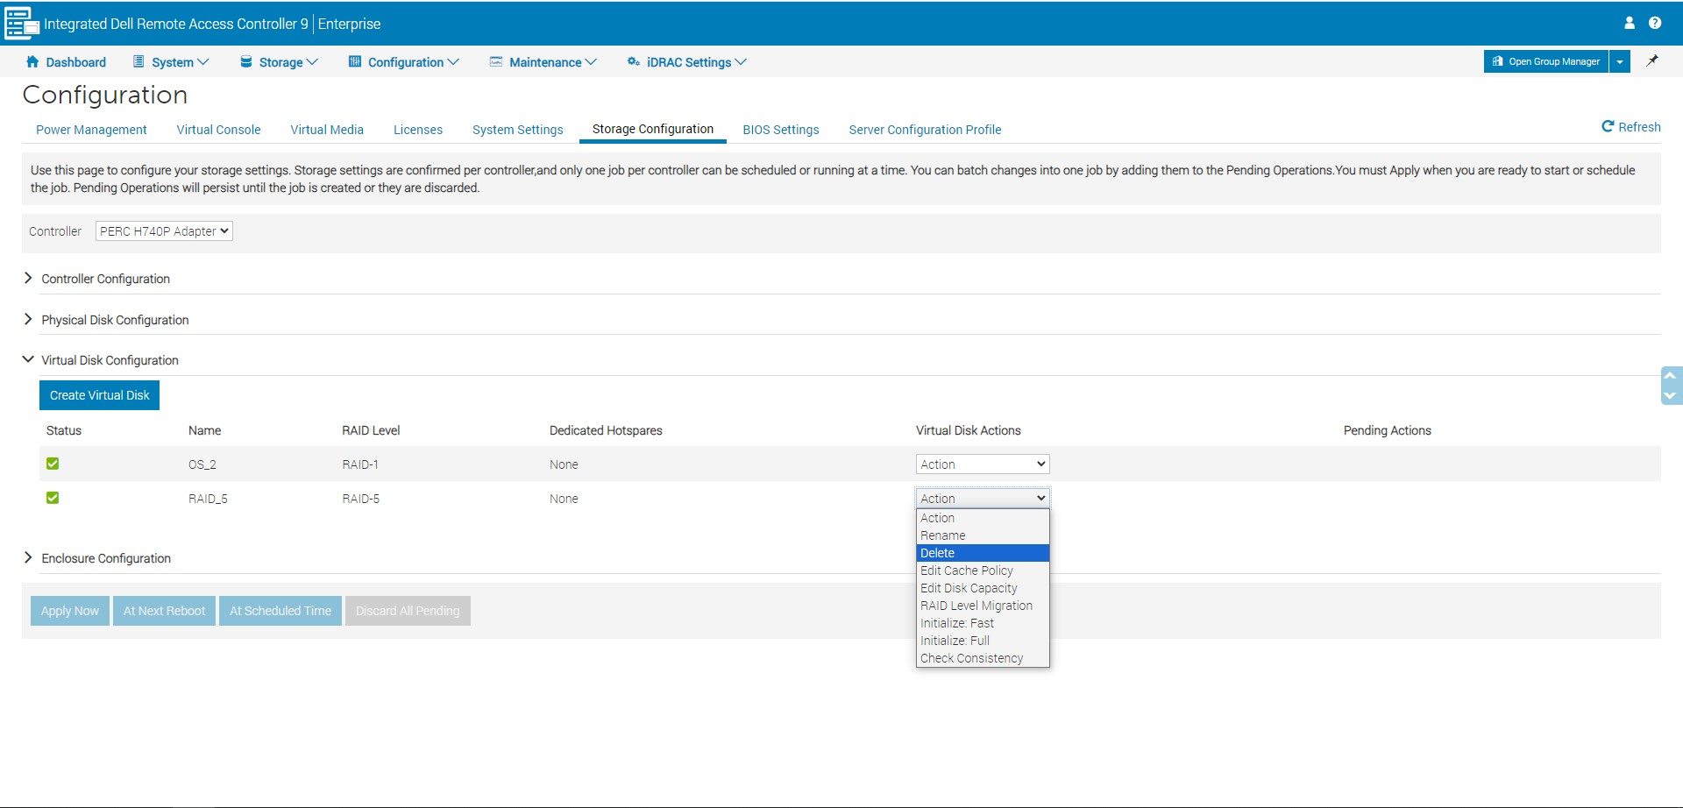Viewport: 1683px width, 808px height.
Task: Switch to Server Configuration Profile tab
Action: pos(925,130)
